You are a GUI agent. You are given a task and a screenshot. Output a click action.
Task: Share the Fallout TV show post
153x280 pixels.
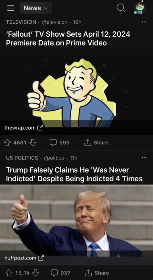point(96,143)
